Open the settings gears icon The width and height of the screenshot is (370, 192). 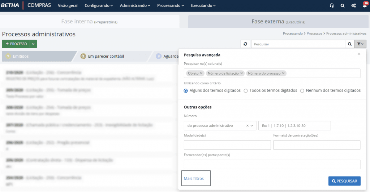coord(354,6)
